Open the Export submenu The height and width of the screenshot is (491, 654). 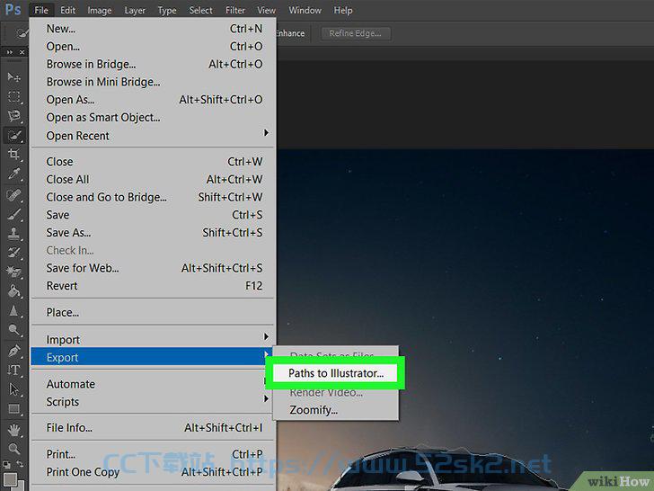(x=153, y=357)
